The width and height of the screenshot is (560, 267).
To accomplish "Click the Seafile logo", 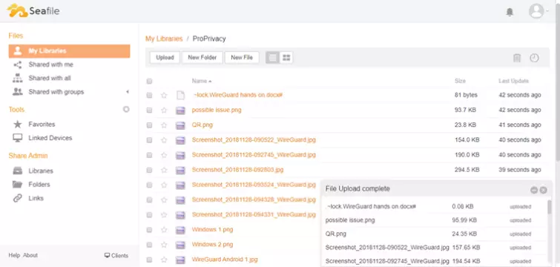I will point(33,10).
